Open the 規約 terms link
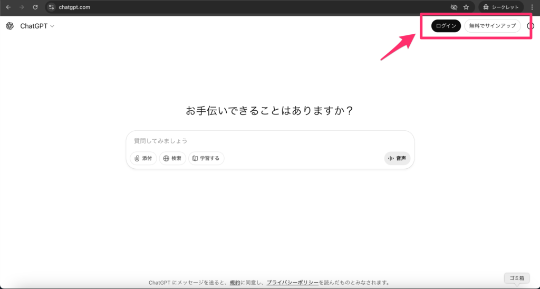Image resolution: width=540 pixels, height=289 pixels. point(235,283)
